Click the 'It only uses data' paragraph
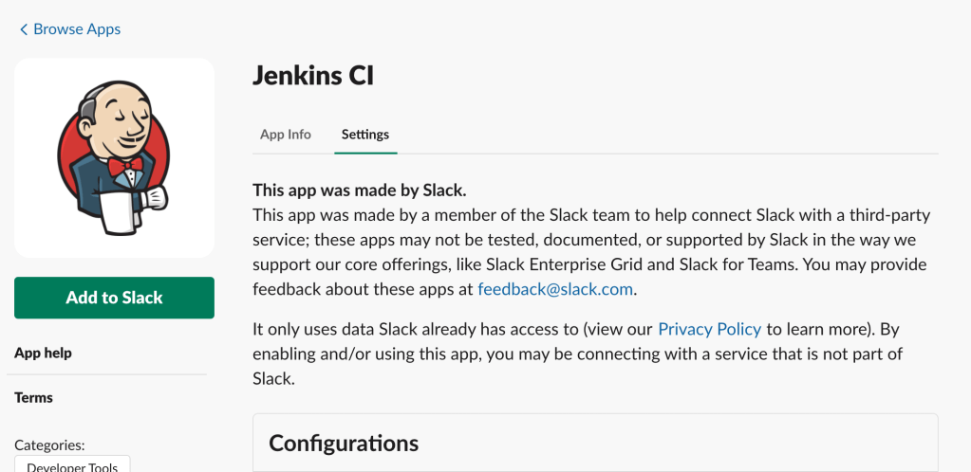The height and width of the screenshot is (472, 971). 575,354
